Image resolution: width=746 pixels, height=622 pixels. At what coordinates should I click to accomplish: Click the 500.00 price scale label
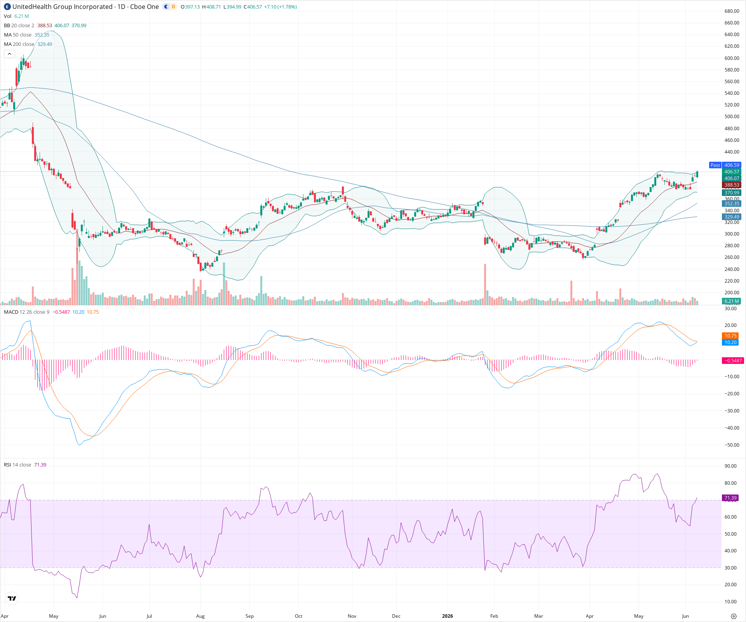[732, 117]
